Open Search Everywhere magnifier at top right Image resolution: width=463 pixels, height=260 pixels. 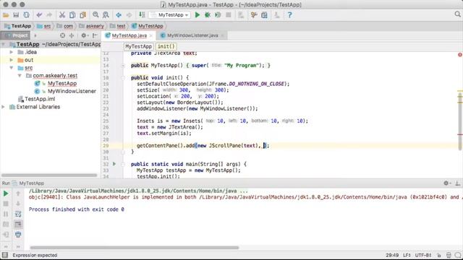(x=457, y=14)
